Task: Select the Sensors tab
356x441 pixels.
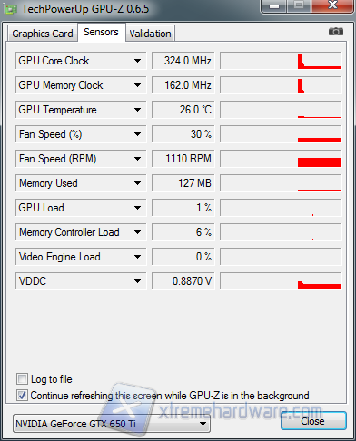Action: (x=102, y=32)
